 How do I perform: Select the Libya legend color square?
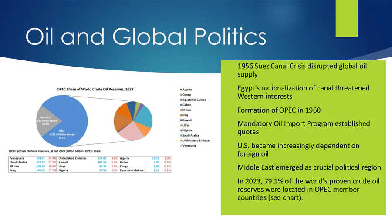click(181, 125)
